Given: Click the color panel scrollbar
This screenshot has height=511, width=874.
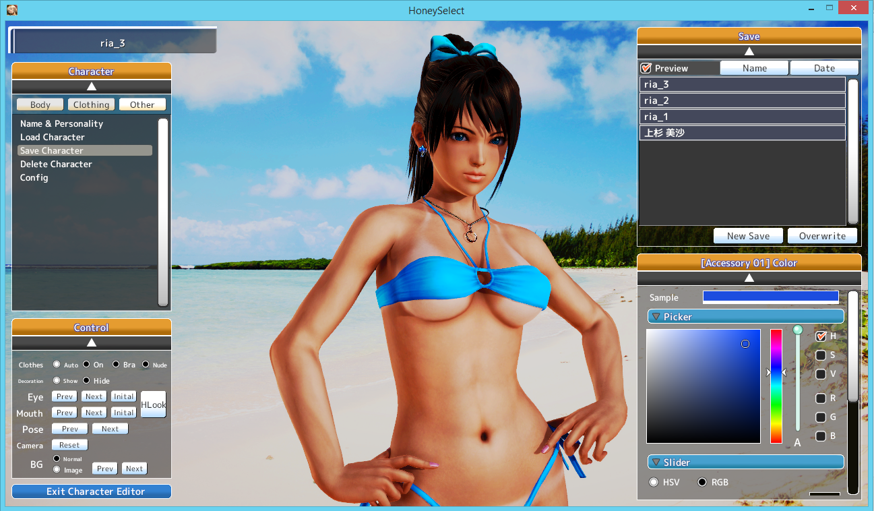Looking at the screenshot, I should (x=853, y=347).
